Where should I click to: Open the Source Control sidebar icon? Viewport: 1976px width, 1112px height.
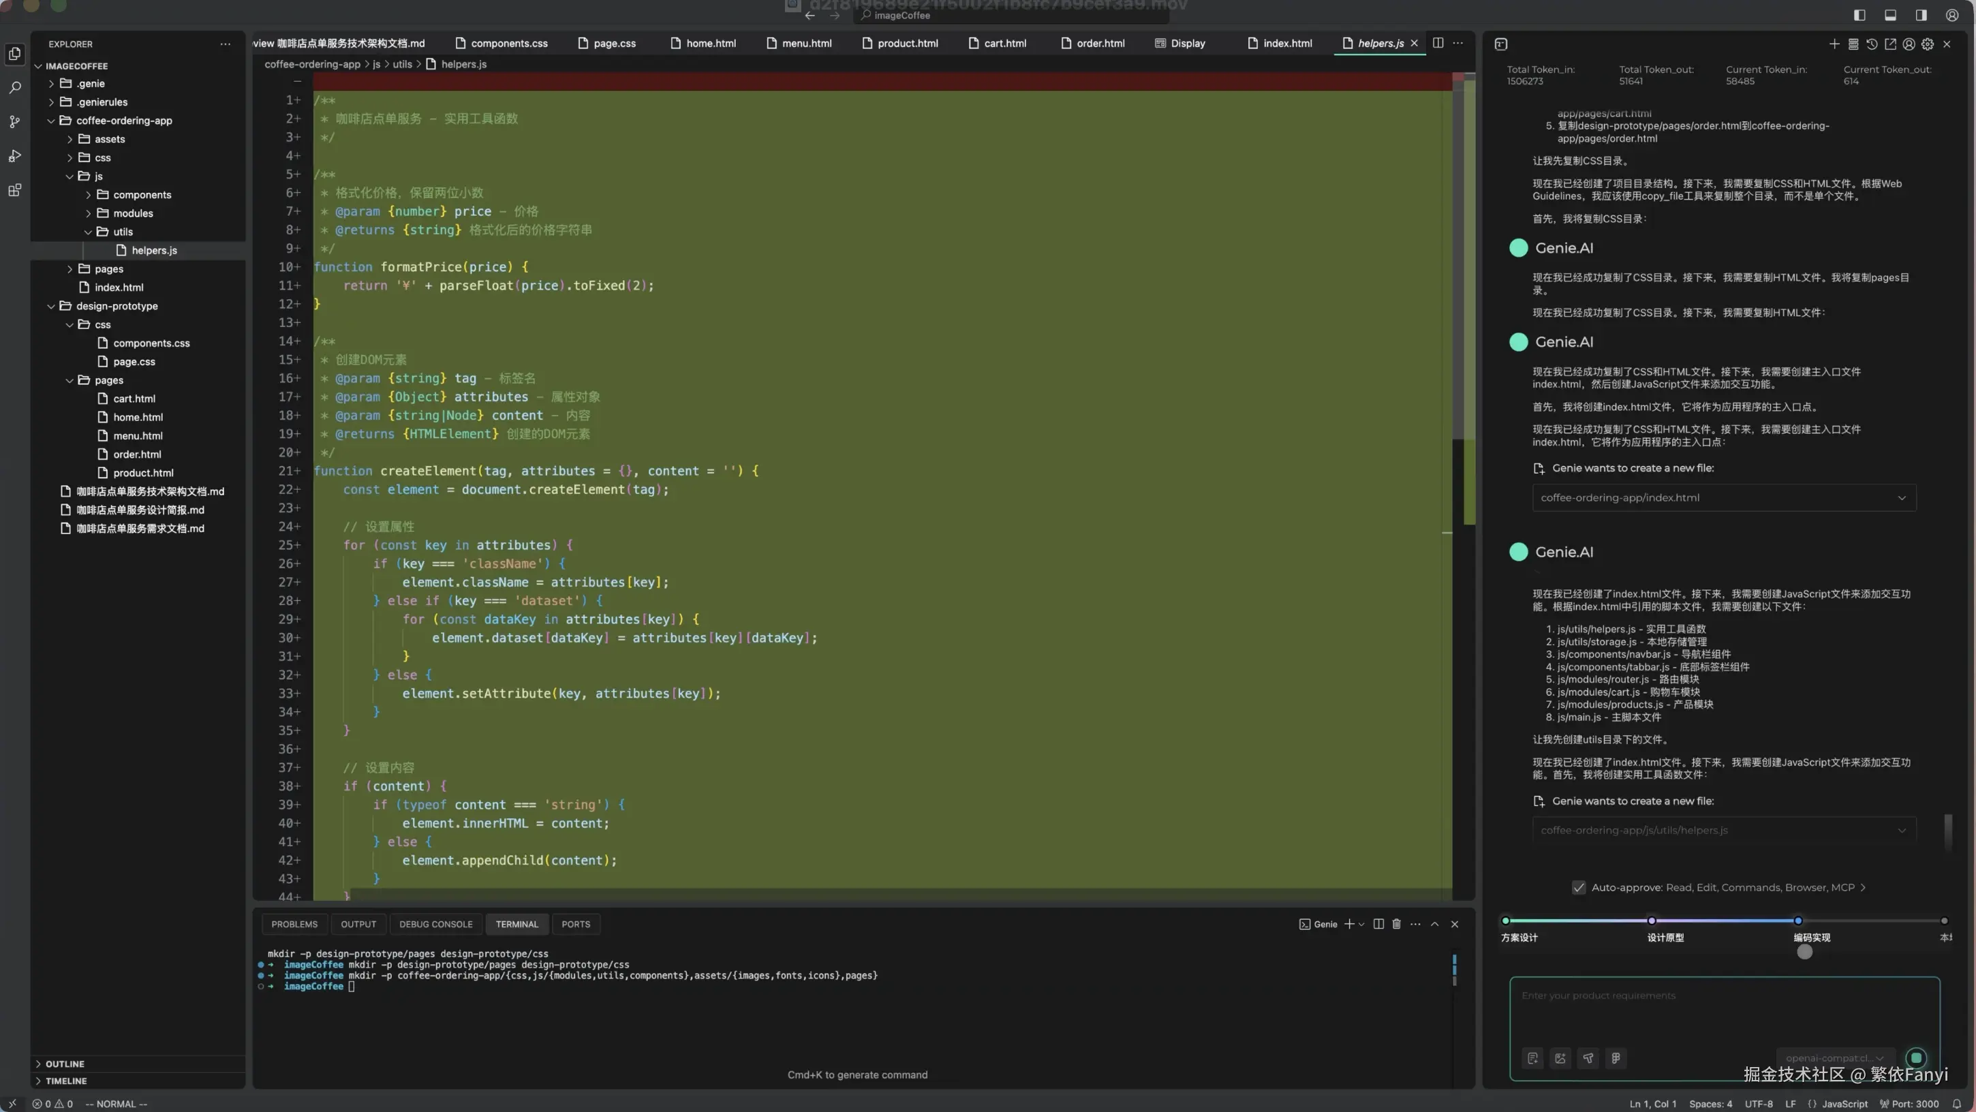point(14,122)
